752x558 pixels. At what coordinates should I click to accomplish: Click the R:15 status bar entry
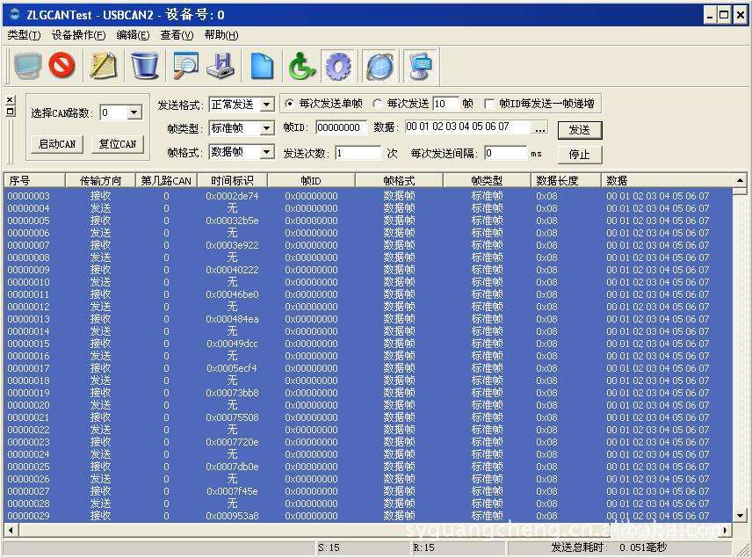coord(423,547)
